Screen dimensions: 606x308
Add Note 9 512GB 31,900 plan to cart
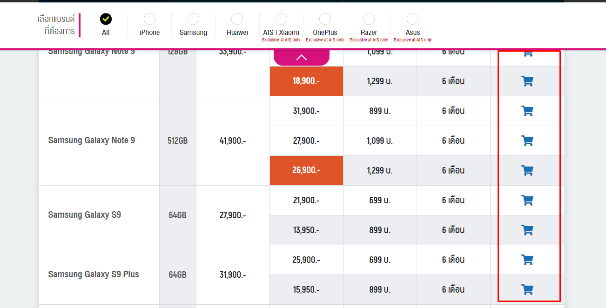point(527,111)
